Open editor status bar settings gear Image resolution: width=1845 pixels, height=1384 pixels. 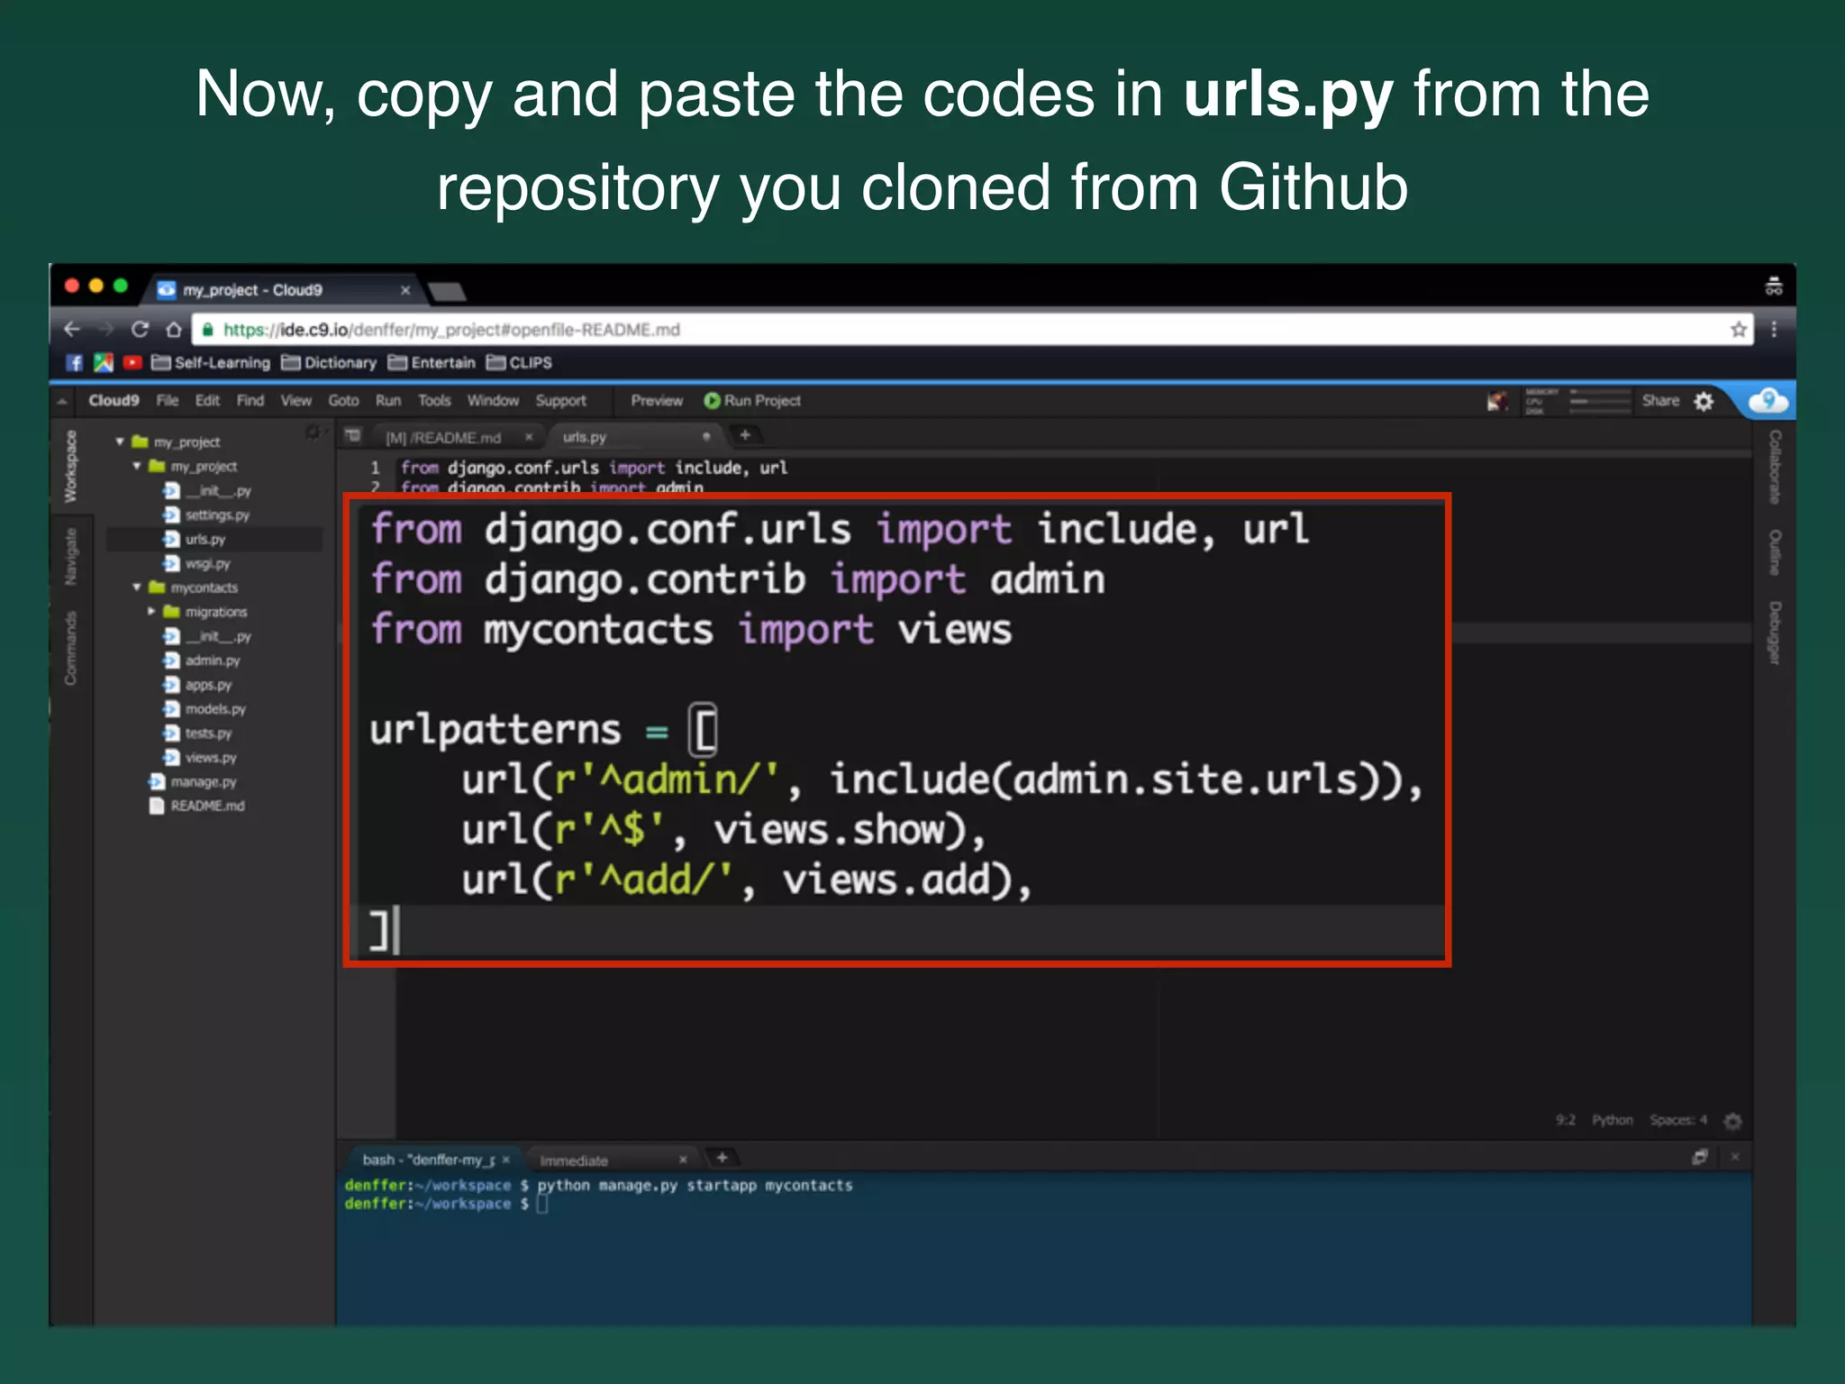pyautogui.click(x=1732, y=1121)
